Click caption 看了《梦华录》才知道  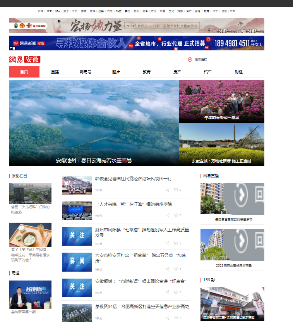point(30,255)
